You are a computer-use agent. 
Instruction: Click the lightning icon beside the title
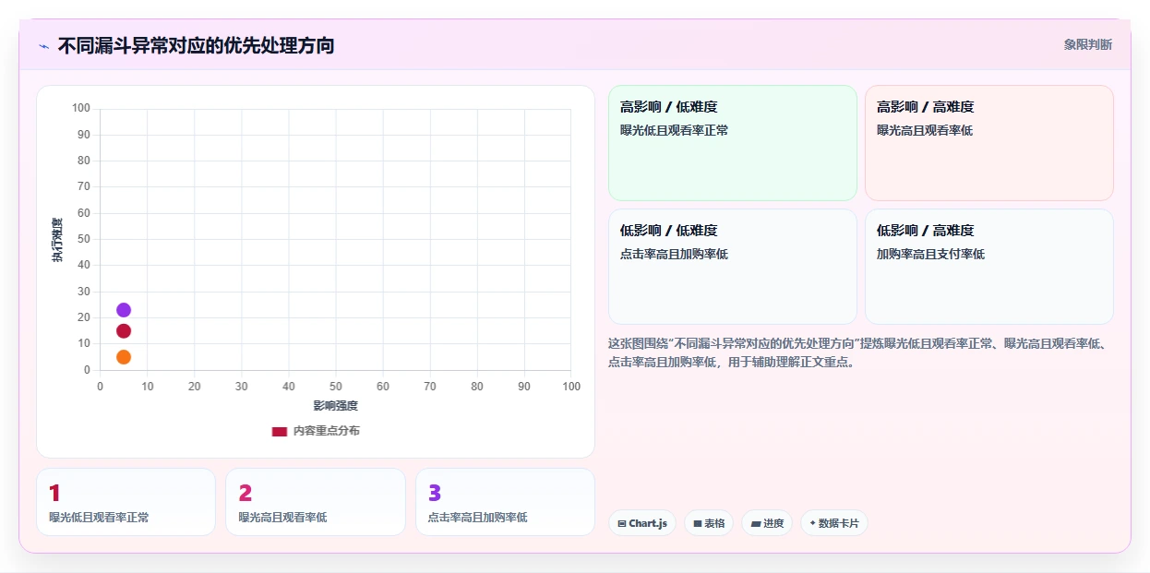point(44,45)
